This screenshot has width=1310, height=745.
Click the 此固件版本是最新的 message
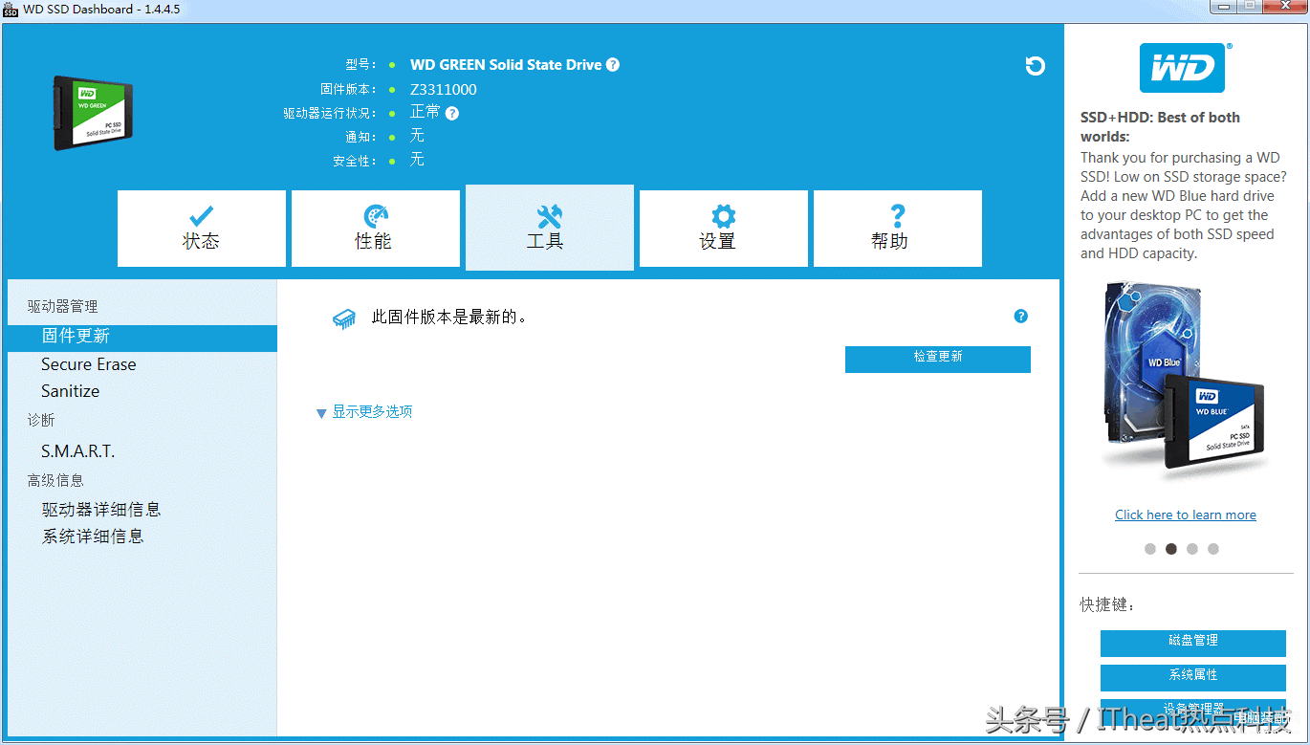tap(449, 317)
